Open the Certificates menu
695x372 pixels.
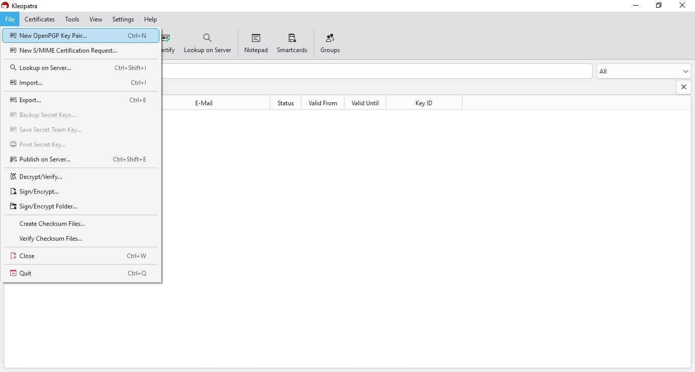click(x=40, y=19)
